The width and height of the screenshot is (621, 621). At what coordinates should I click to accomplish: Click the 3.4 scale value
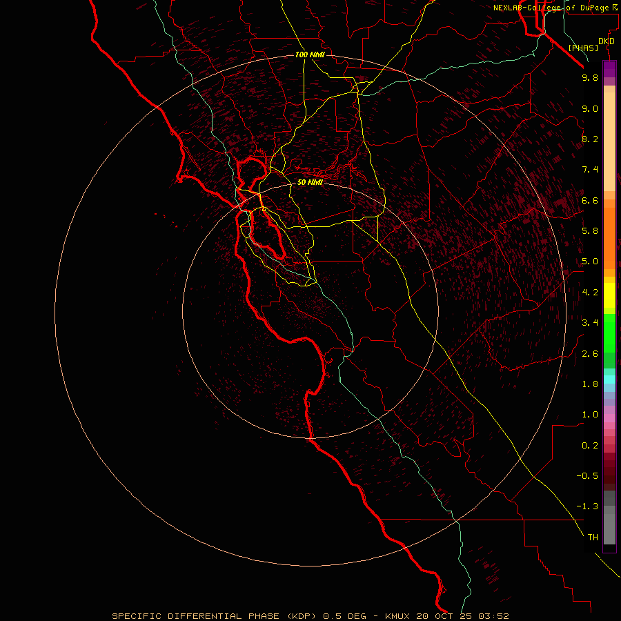tap(590, 323)
